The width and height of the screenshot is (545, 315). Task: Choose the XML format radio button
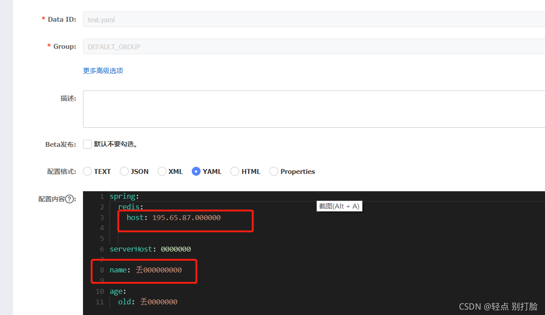(162, 171)
